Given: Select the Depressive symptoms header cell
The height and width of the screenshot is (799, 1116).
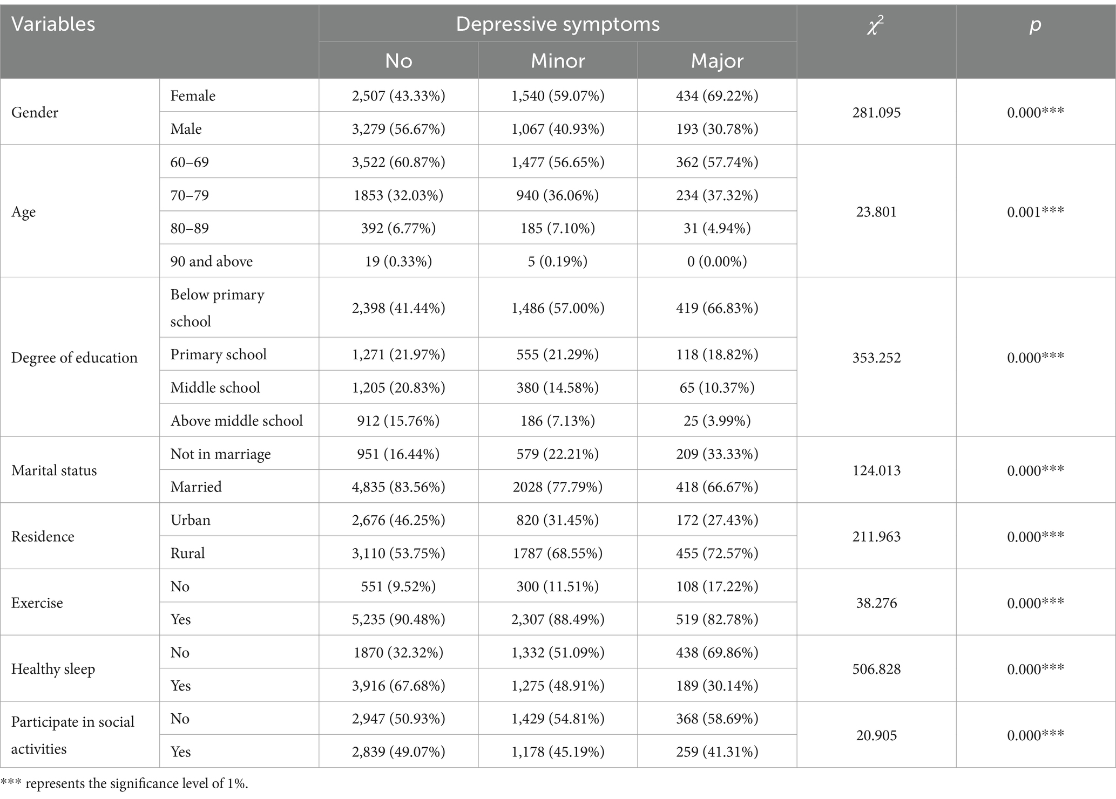Looking at the screenshot, I should coord(558,23).
